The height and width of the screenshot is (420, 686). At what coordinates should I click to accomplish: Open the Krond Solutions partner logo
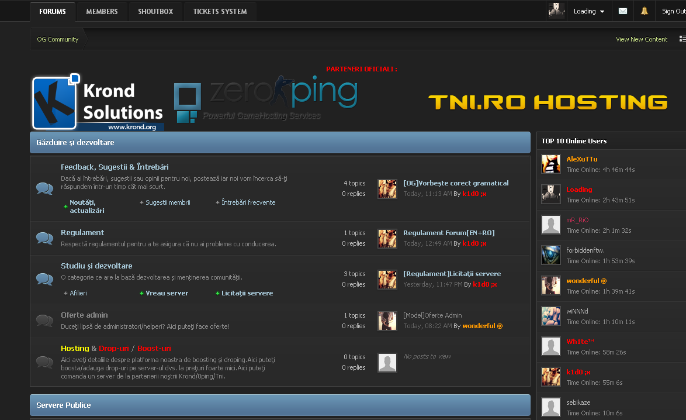coord(98,102)
